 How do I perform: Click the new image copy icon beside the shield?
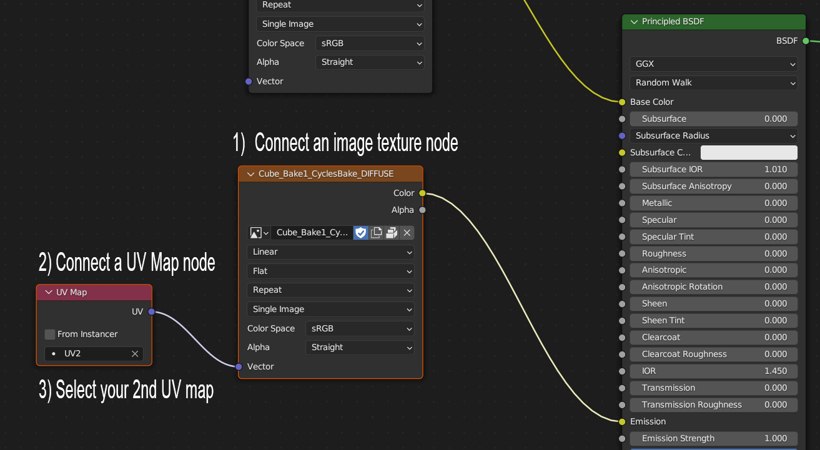[x=376, y=233]
